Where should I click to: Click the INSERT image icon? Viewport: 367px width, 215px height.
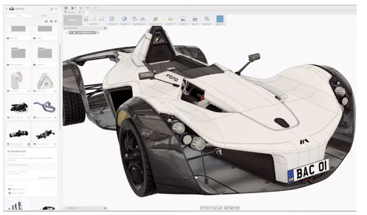(x=183, y=19)
